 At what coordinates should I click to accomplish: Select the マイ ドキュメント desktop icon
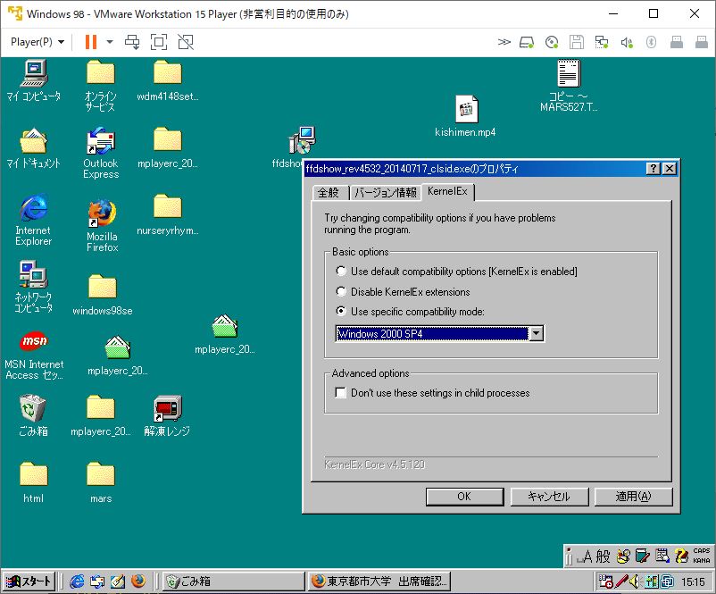[x=33, y=147]
